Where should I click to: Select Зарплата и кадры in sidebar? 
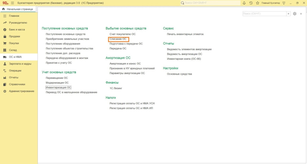(x=20, y=64)
